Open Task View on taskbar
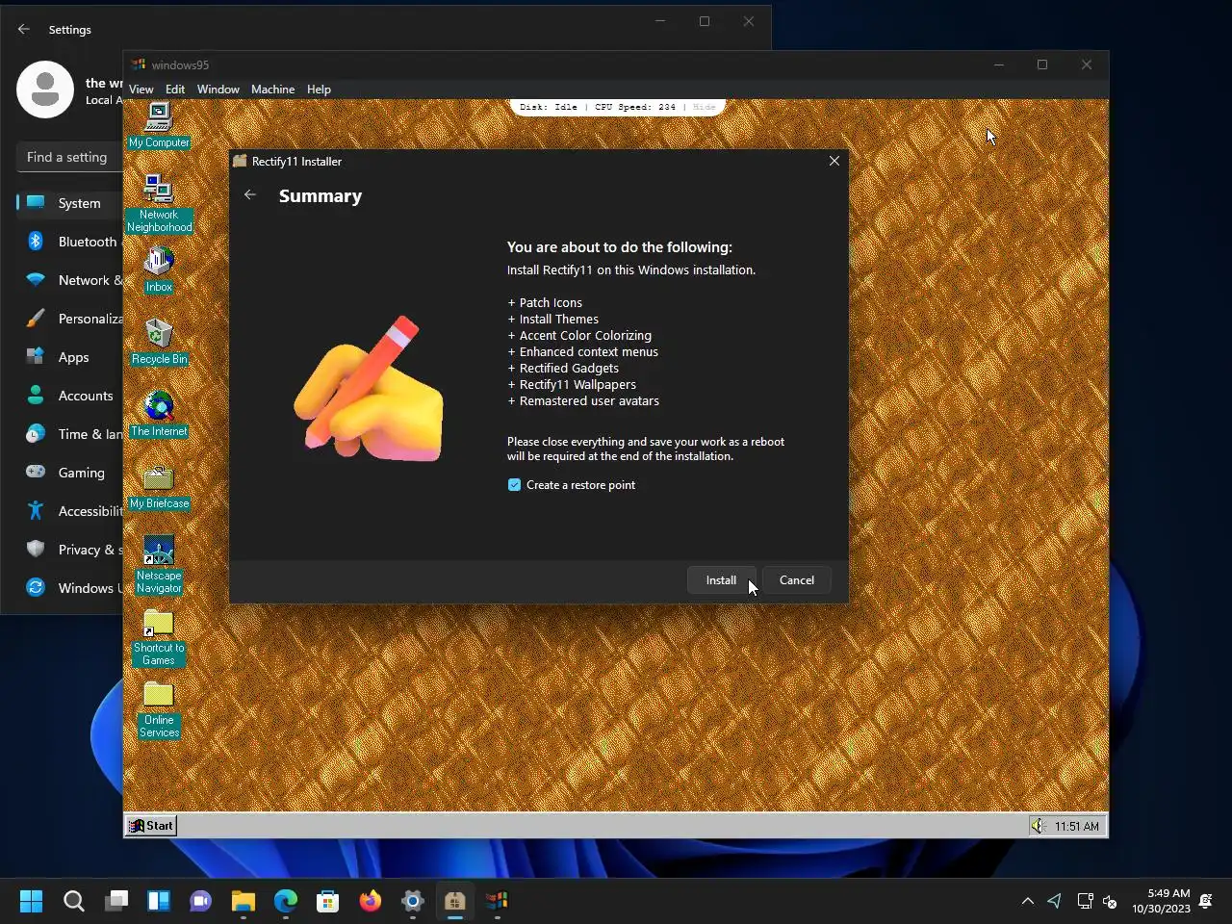The image size is (1232, 924). [116, 901]
